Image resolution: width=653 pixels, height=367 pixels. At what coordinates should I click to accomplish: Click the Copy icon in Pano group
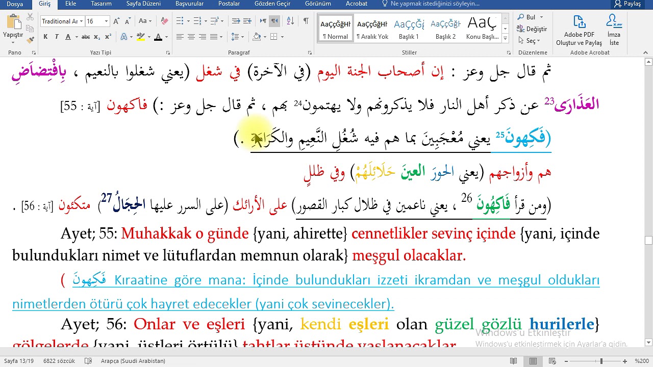[30, 29]
